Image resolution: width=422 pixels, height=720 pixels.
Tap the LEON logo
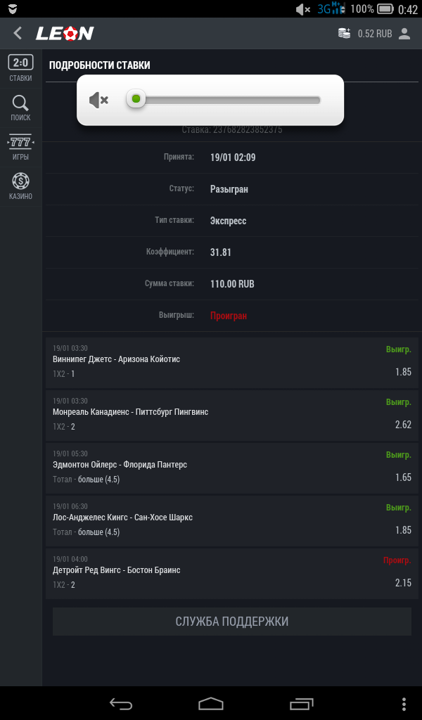[x=65, y=33]
